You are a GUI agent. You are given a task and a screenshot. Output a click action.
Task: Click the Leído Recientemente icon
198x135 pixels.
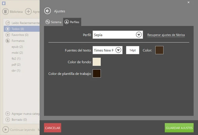click(x=8, y=23)
